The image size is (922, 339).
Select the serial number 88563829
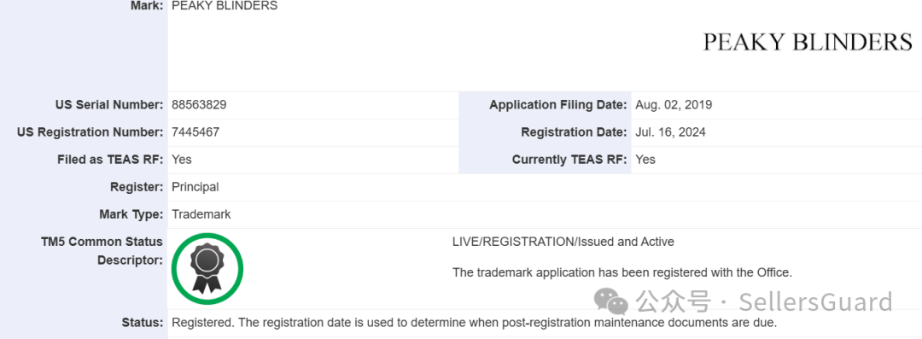click(199, 105)
